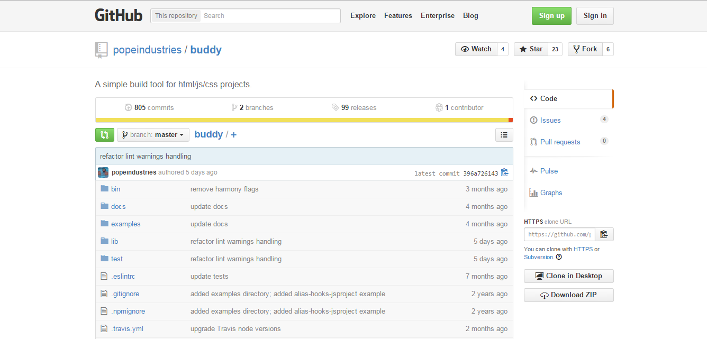707x339 pixels.
Task: Click the lib folder icon
Action: click(x=104, y=241)
